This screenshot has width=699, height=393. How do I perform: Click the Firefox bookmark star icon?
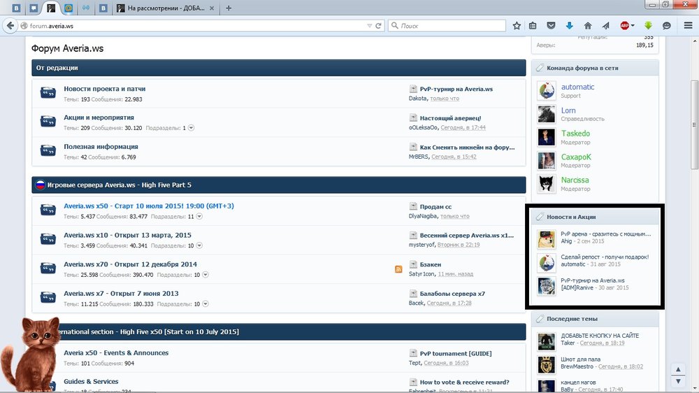coord(517,26)
